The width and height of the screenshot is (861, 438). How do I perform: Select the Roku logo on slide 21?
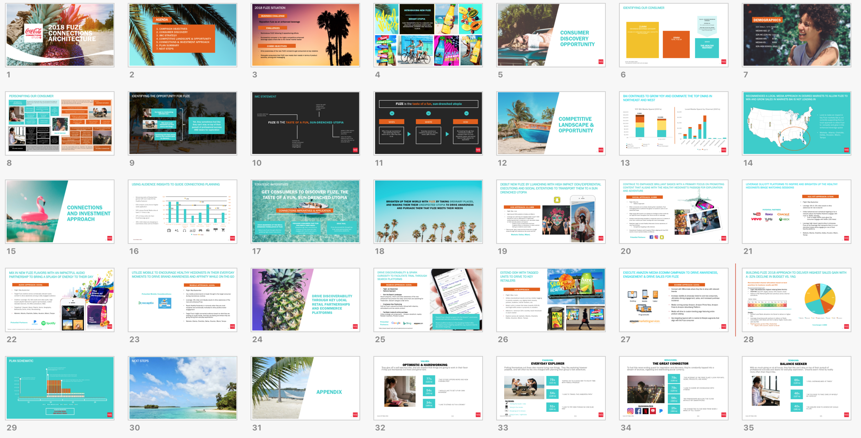769,214
